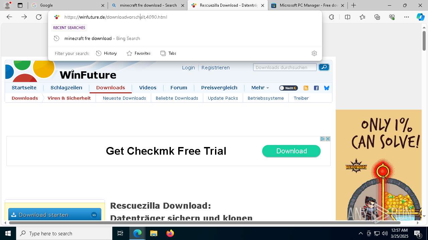Screen dimensions: 428x240
Task: Show hidden system tray icons
Action: click(x=360, y=233)
